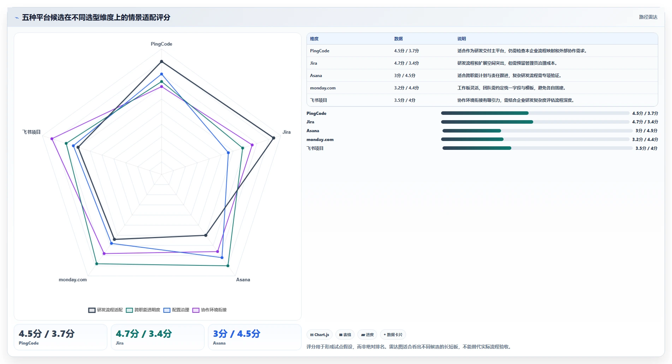
Task: Click the Asana radar axis label
Action: pyautogui.click(x=243, y=280)
